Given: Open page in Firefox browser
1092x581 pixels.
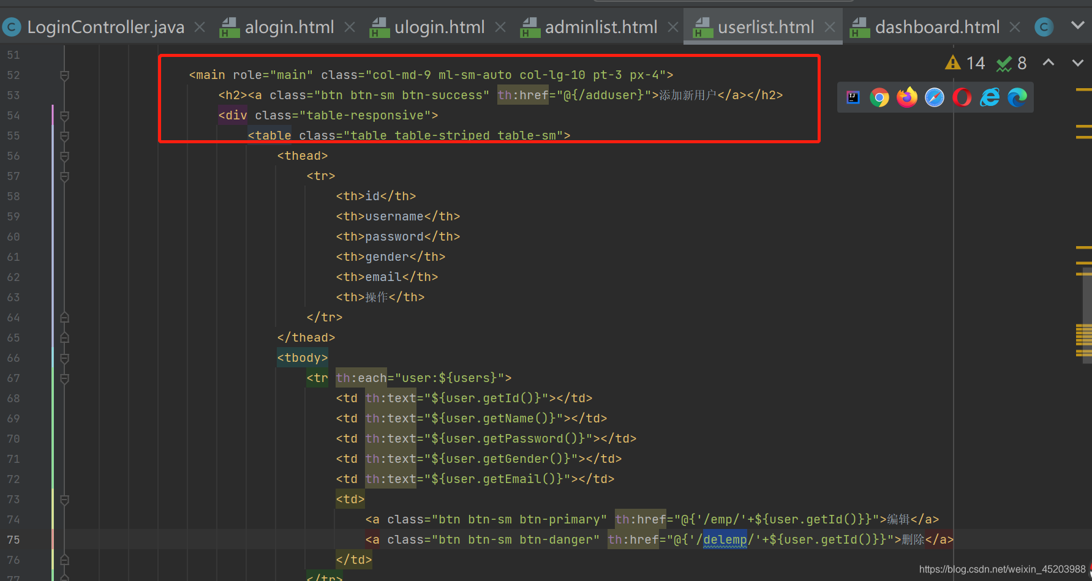Looking at the screenshot, I should (x=907, y=97).
